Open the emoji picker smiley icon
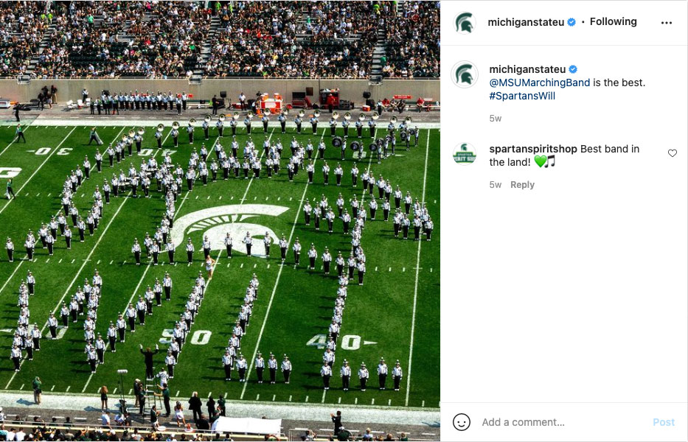 (x=461, y=422)
